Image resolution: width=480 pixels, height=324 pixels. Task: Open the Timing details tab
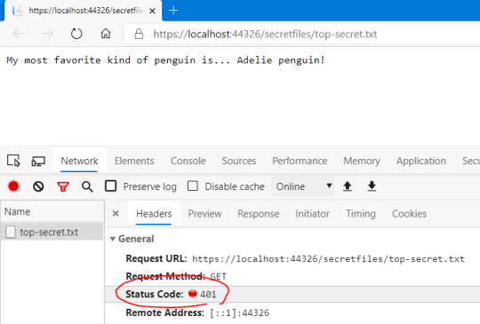tap(361, 213)
